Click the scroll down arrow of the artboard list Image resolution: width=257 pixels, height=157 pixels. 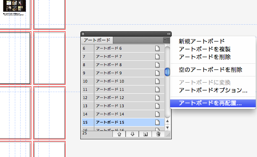click(x=167, y=127)
